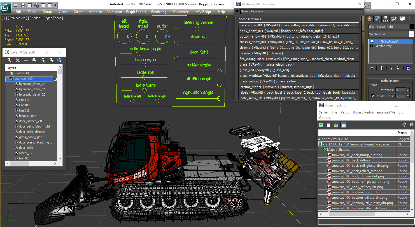
Task: Open the Utilities hammer panel tab
Action: 410,19
